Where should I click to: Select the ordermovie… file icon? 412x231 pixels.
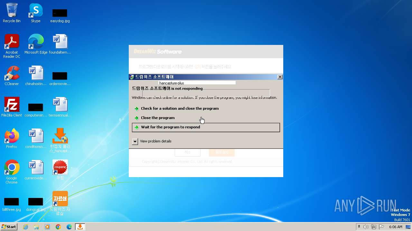(60, 78)
